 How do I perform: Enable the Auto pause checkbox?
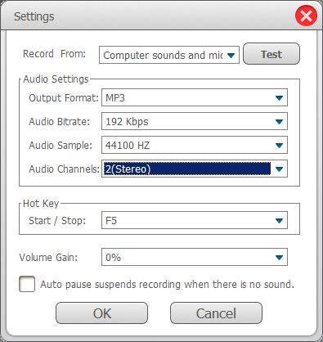point(27,284)
